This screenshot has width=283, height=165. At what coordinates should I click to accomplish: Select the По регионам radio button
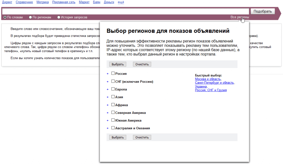tap(30, 17)
